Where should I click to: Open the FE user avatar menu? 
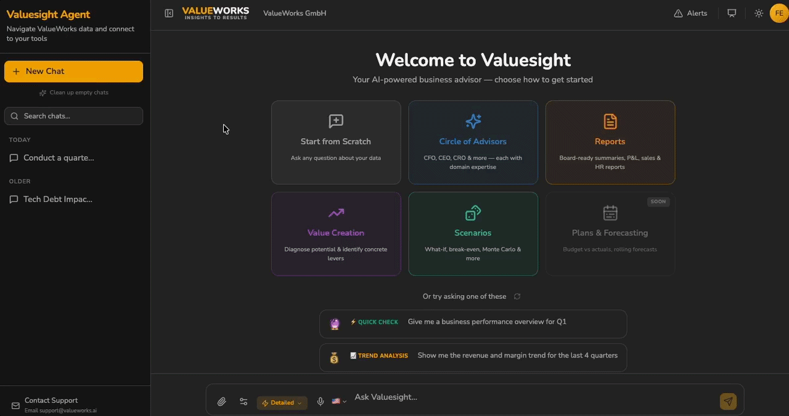779,13
